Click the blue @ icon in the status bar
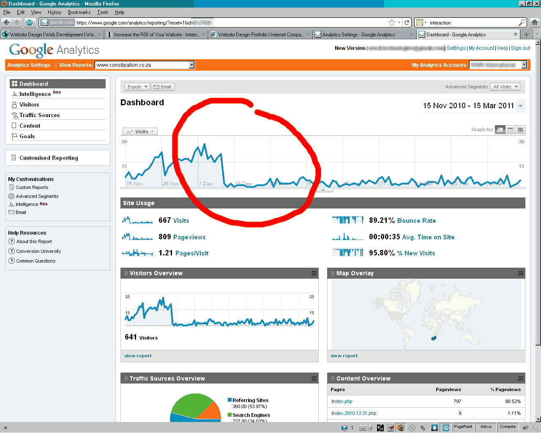Viewport: 541px width, 433px height. (445, 428)
